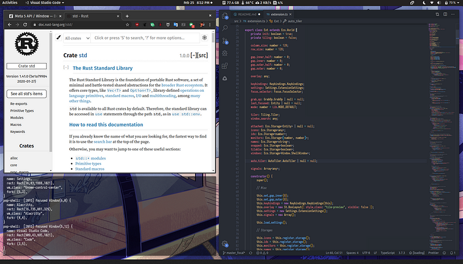Change the Spaces: 4 indentation setting
The height and width of the screenshot is (264, 463).
[x=352, y=253]
